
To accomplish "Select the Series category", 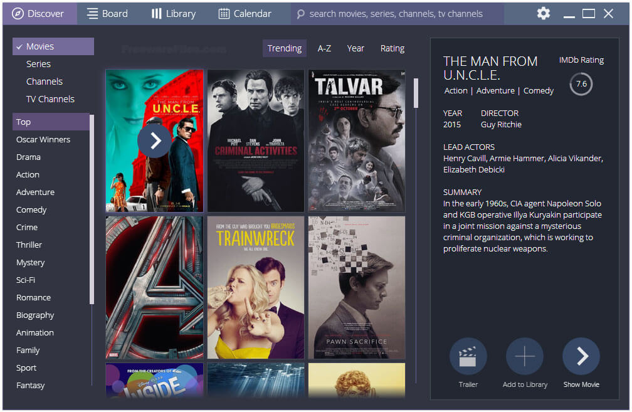I will tap(38, 64).
